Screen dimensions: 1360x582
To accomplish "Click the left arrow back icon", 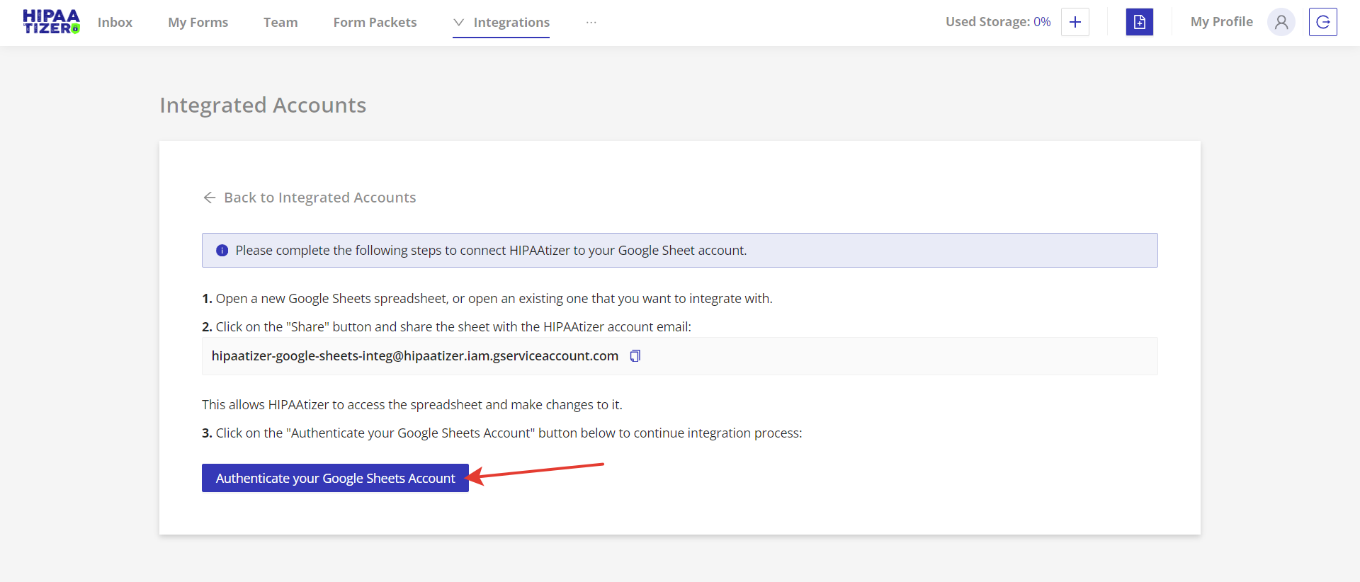I will [210, 198].
